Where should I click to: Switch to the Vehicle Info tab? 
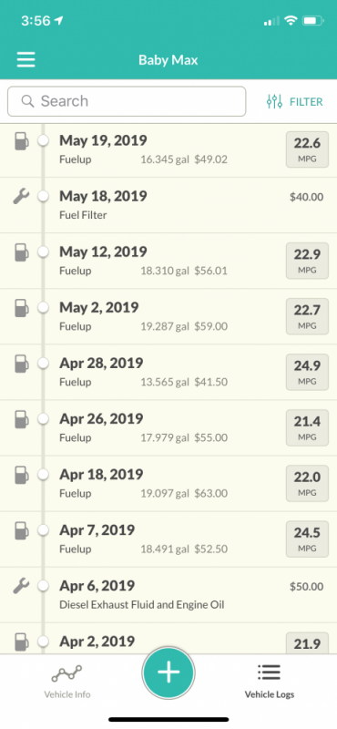pos(66,681)
